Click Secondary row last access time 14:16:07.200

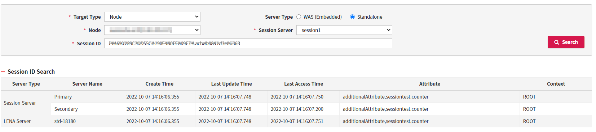(297, 109)
